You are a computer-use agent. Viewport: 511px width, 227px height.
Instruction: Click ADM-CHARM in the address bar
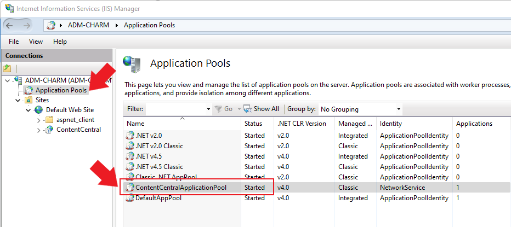click(x=88, y=25)
